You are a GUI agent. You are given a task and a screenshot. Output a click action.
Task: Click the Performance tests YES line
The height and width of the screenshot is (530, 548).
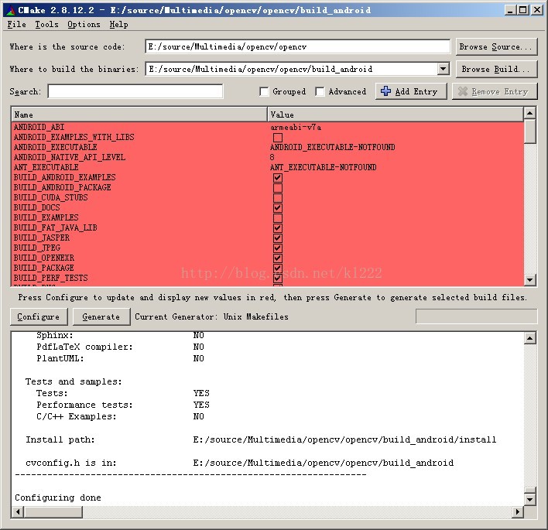coord(123,405)
